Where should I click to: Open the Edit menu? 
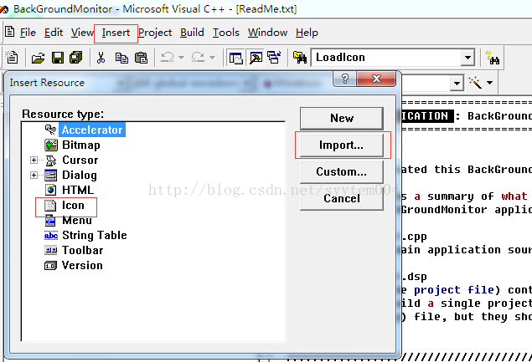(54, 33)
